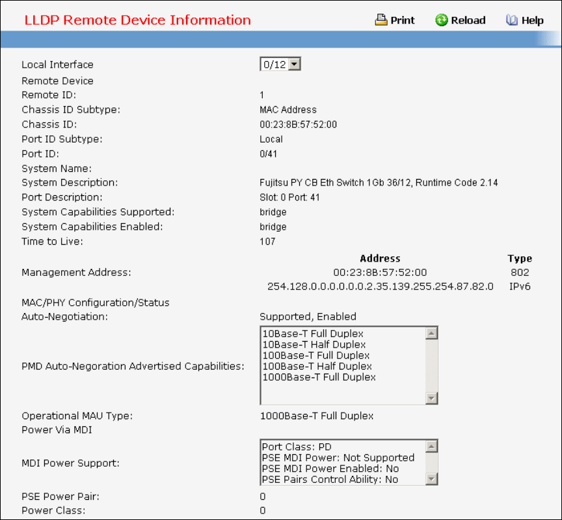Click the System Capabilities Enabled value bridge
Viewport: 562px width, 520px height.
pyautogui.click(x=273, y=227)
